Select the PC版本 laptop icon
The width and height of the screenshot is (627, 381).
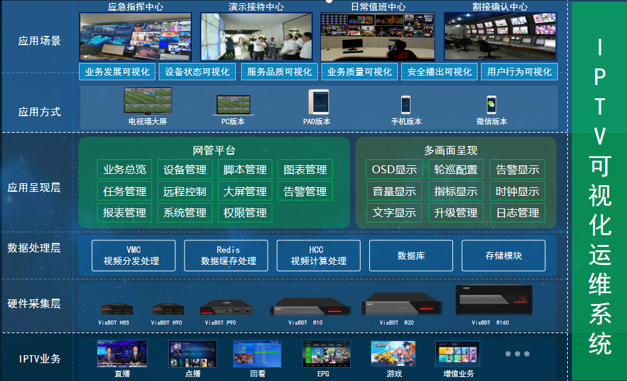click(x=233, y=105)
